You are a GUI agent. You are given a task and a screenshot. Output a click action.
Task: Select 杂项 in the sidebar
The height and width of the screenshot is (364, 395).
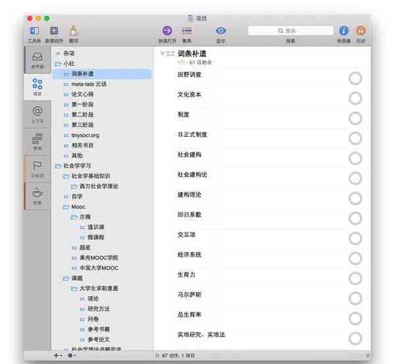(x=68, y=53)
